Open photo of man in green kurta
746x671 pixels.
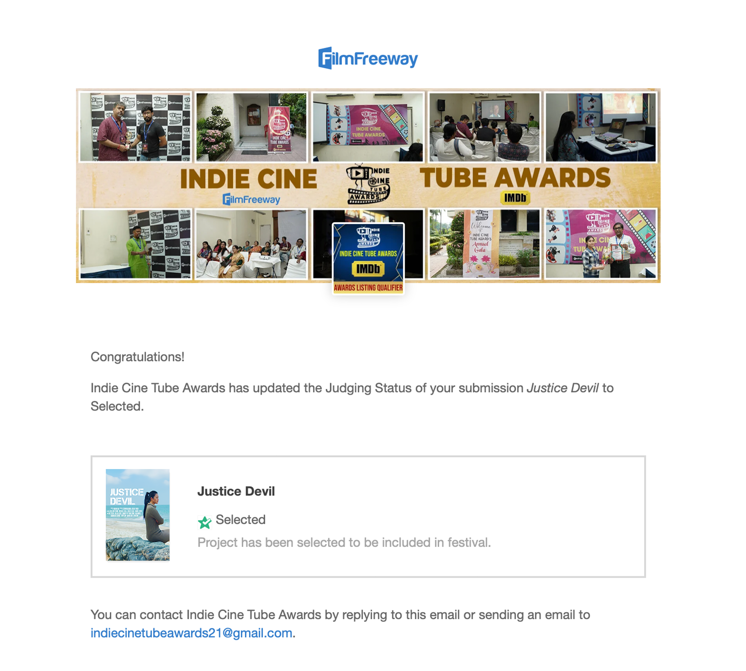pyautogui.click(x=135, y=244)
